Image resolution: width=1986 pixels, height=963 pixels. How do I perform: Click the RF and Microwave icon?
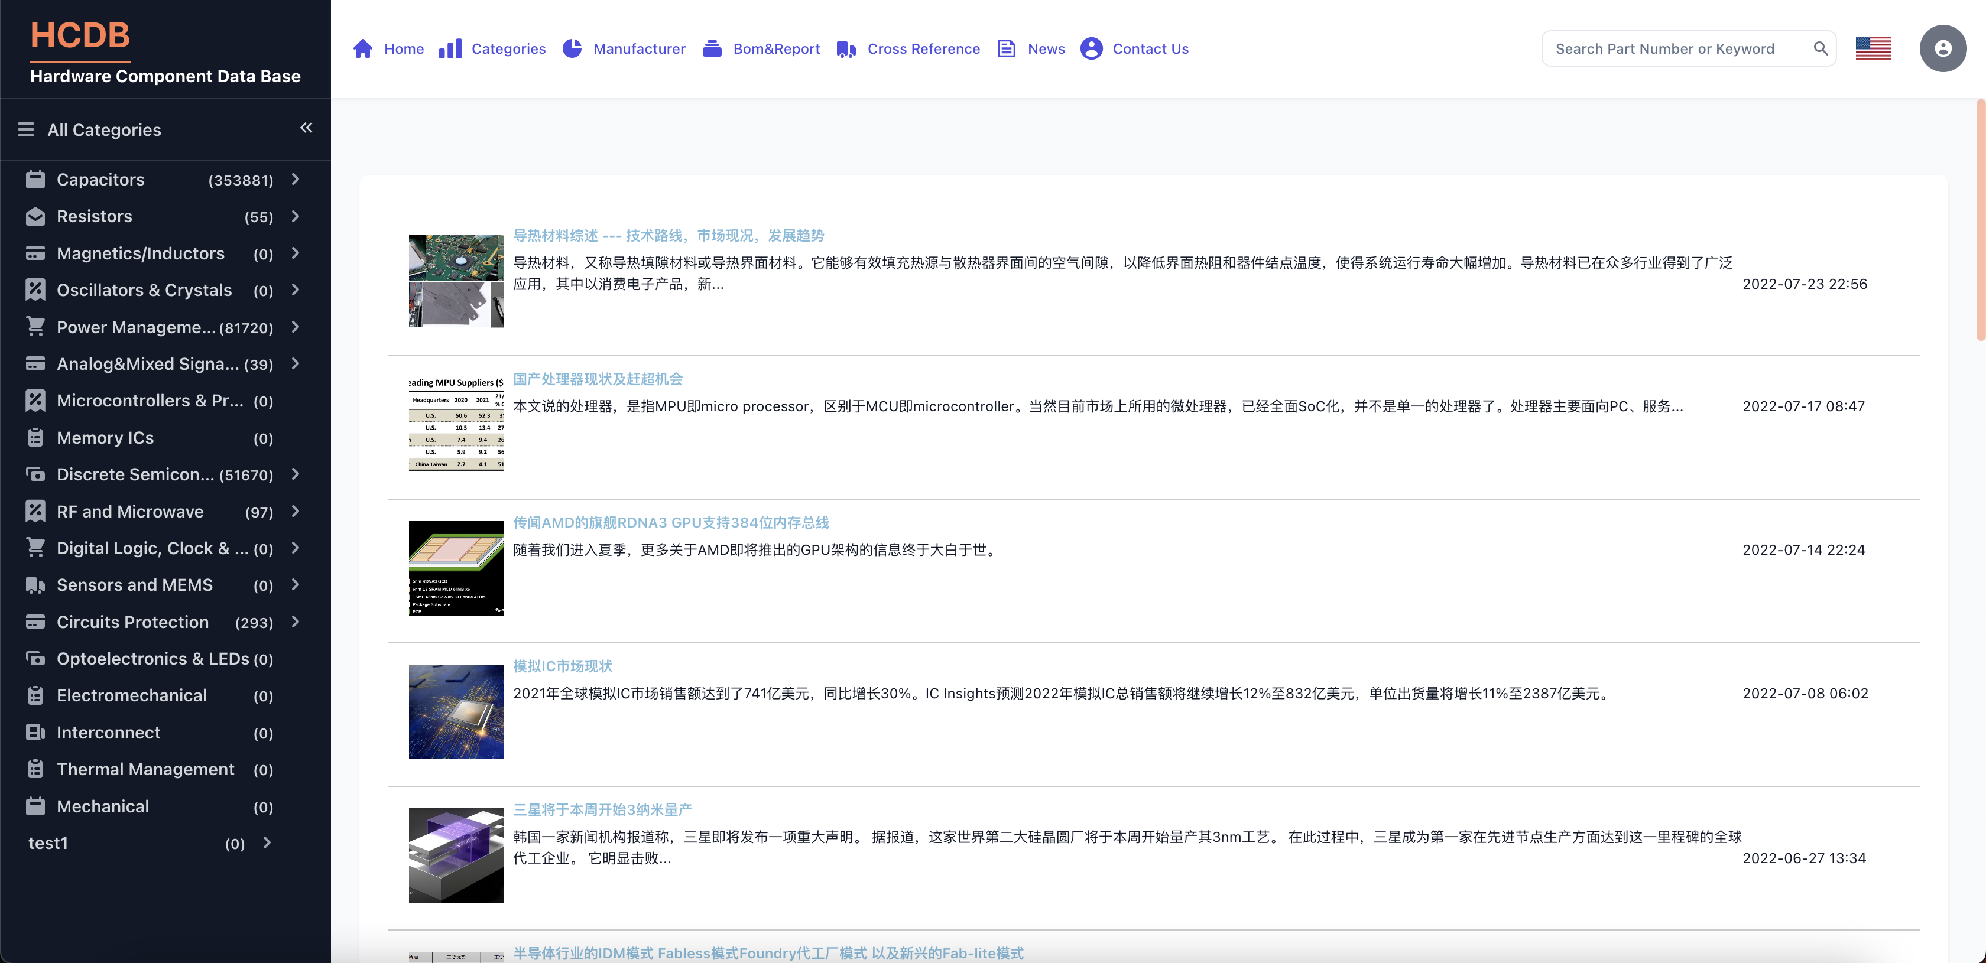35,511
